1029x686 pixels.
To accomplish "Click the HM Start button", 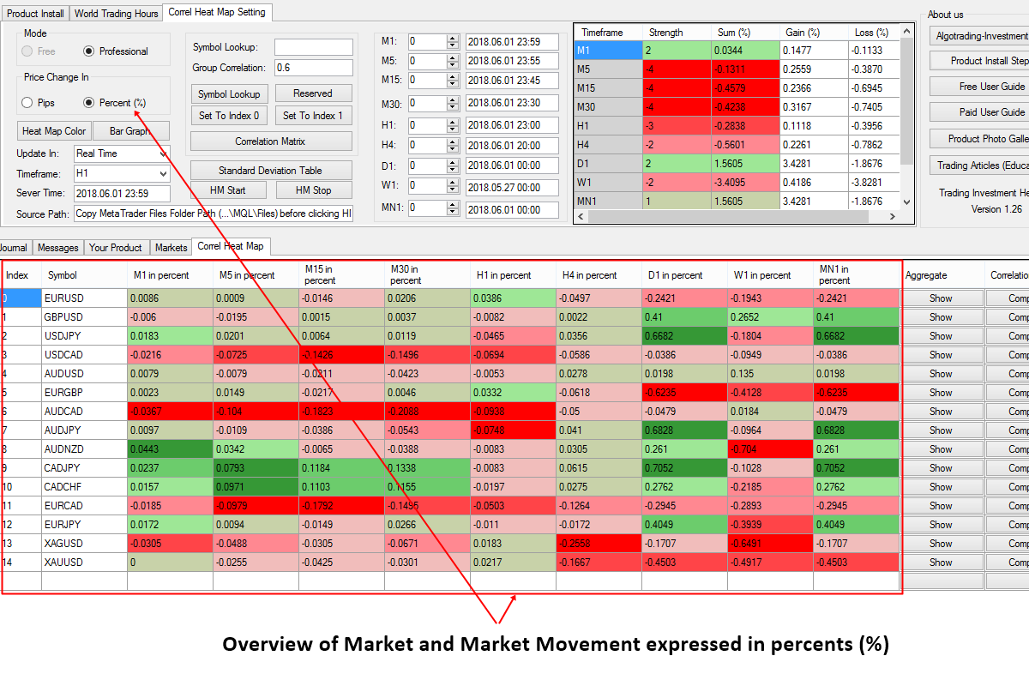I will click(x=230, y=190).
